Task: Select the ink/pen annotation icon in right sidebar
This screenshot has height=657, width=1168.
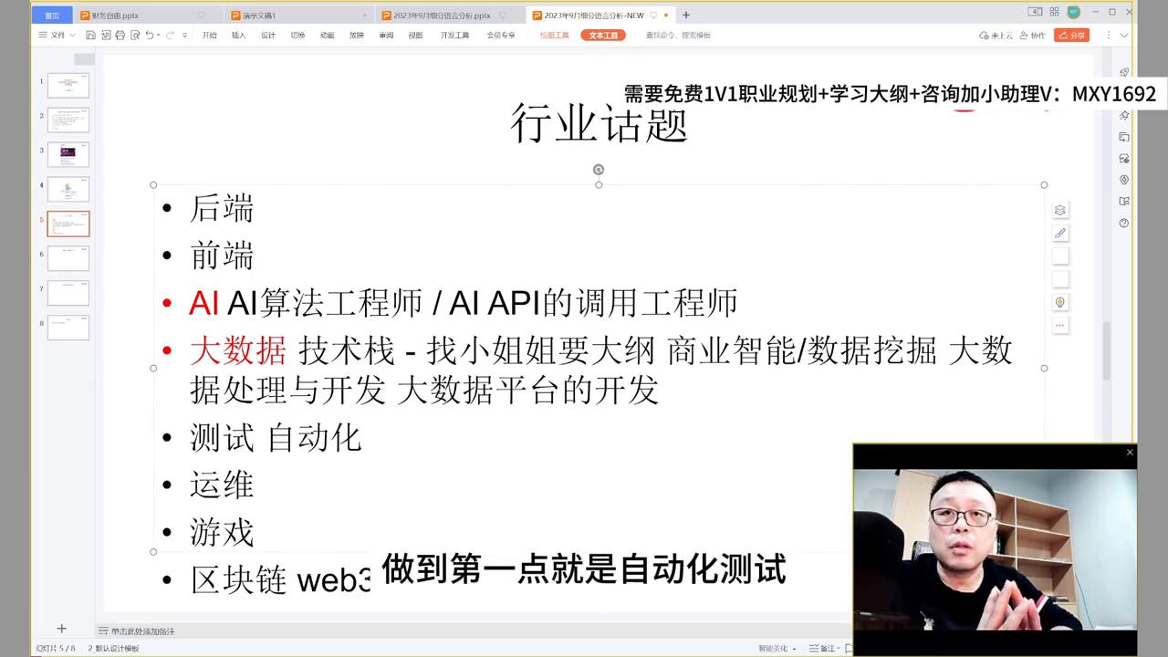Action: coord(1060,233)
